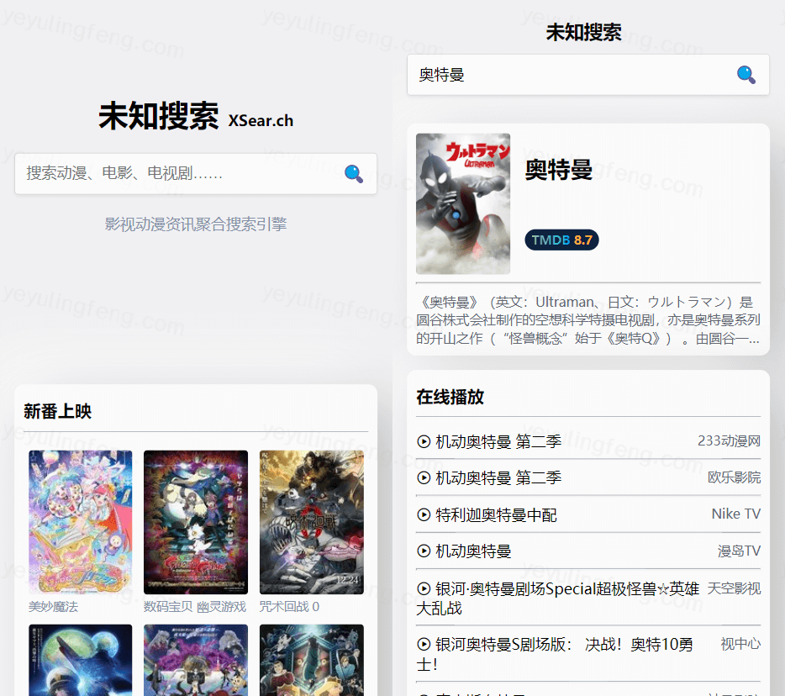Screen dimensions: 785x696
Task: Click the 影视动漫资讯聚合搜索引擎 tagline
Action: coord(196,224)
